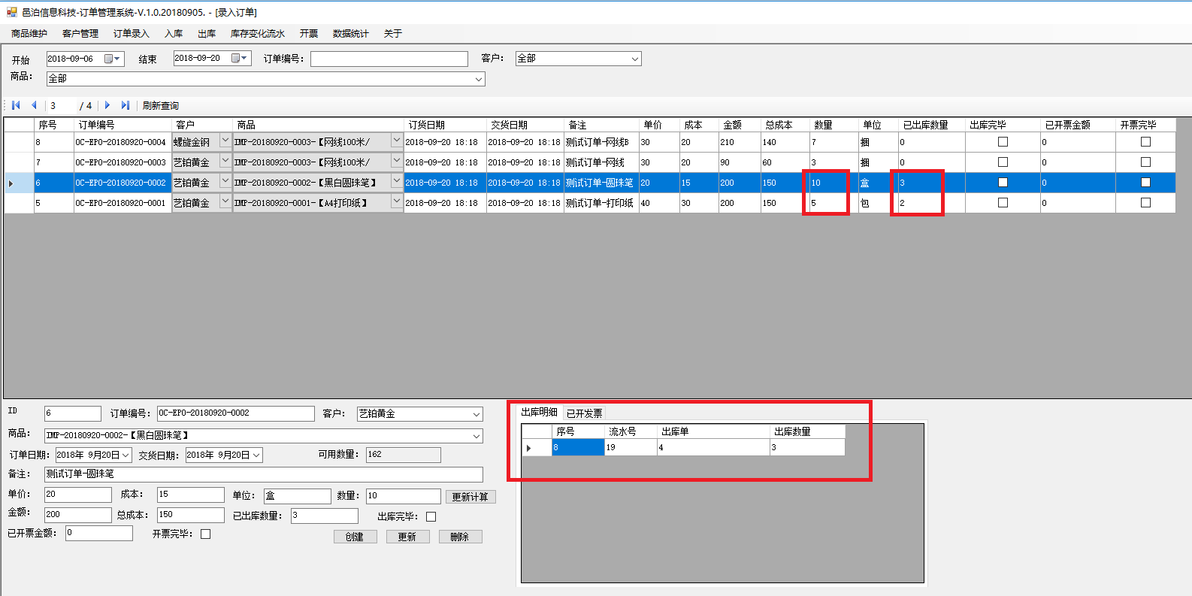Jump to last page icon
This screenshot has height=596, width=1192.
[126, 105]
